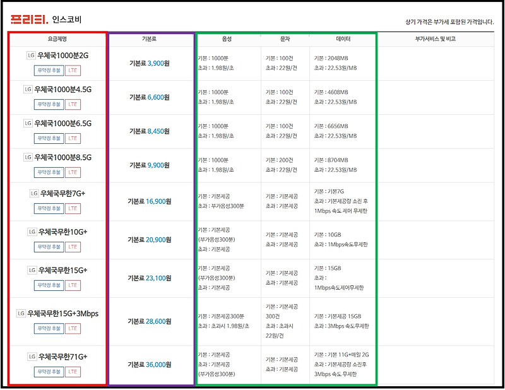Open the 우체국1000분4.5G plan name

pos(62,89)
